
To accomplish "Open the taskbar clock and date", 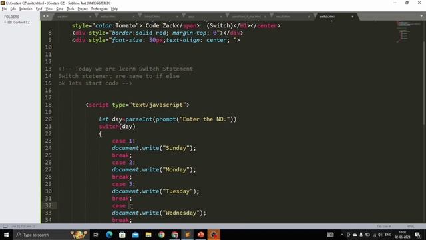I will click(x=402, y=235).
